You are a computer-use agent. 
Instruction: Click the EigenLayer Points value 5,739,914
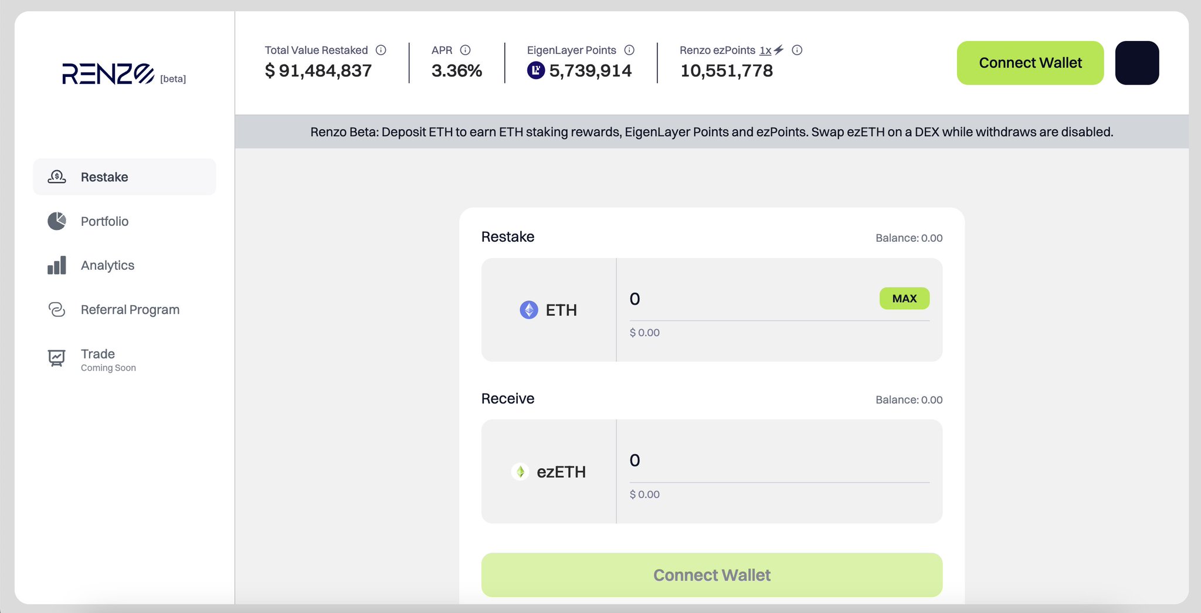click(591, 71)
